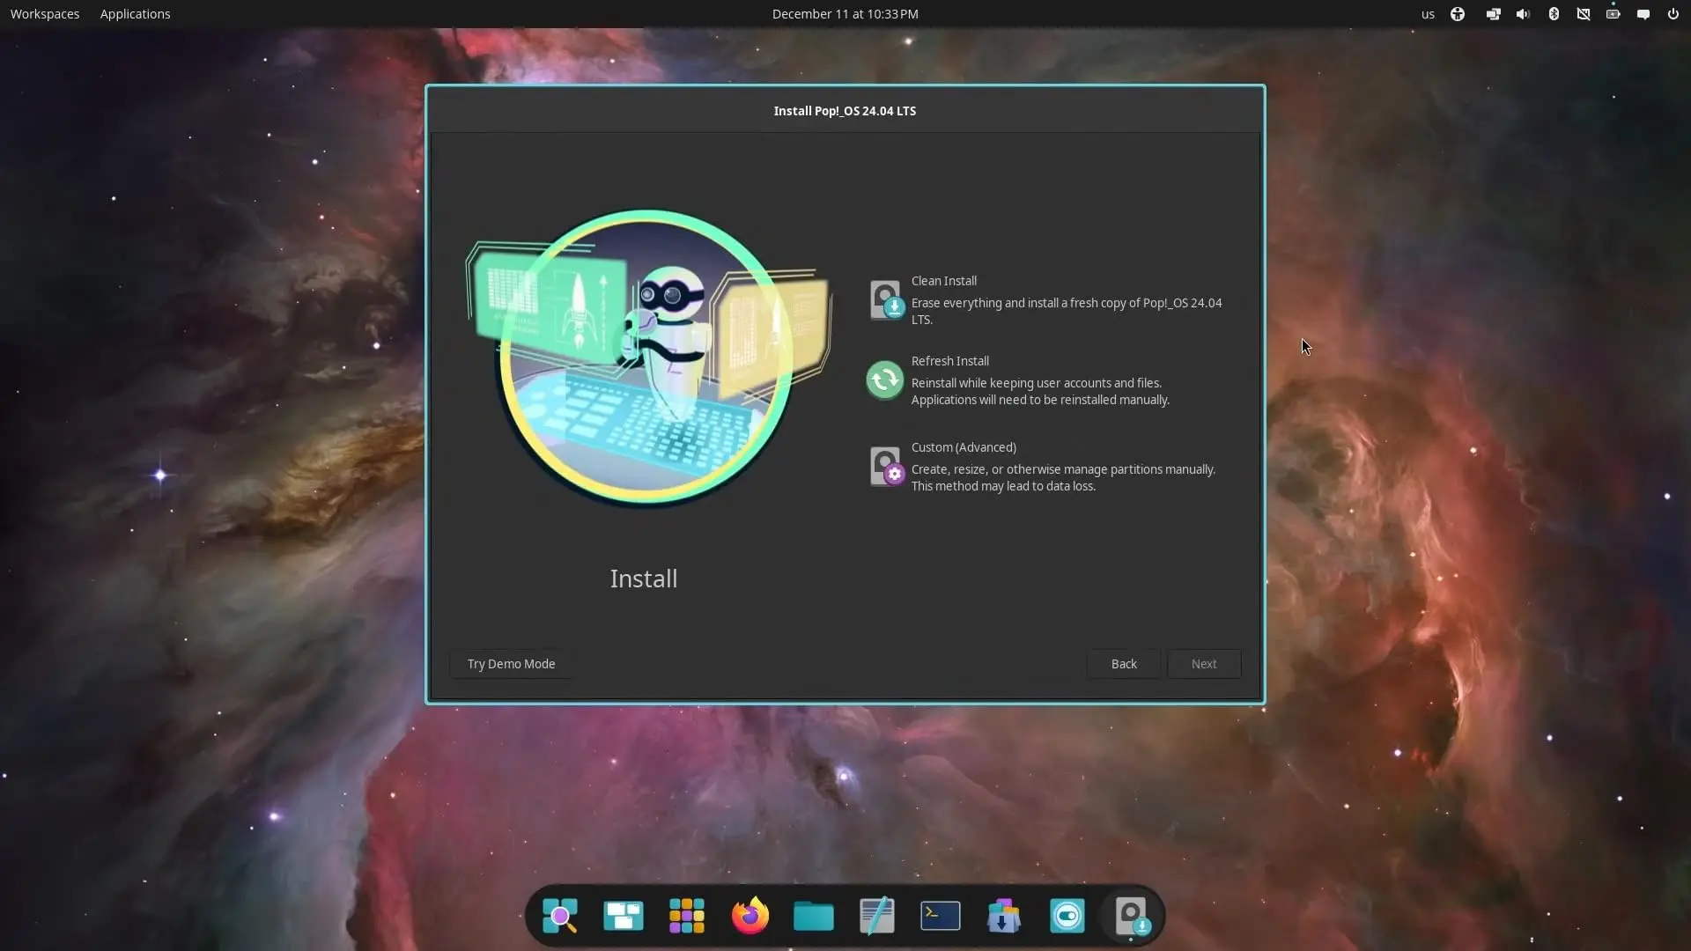Launch the terminal from the dock
This screenshot has width=1691, height=951.
(x=941, y=916)
